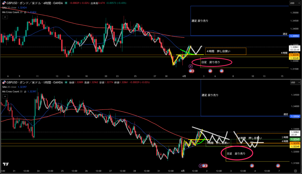Viewport: 302px width, 174px height.
Task: Toggle market status green dot on 4時間 chart
Action: (x=65, y=3)
